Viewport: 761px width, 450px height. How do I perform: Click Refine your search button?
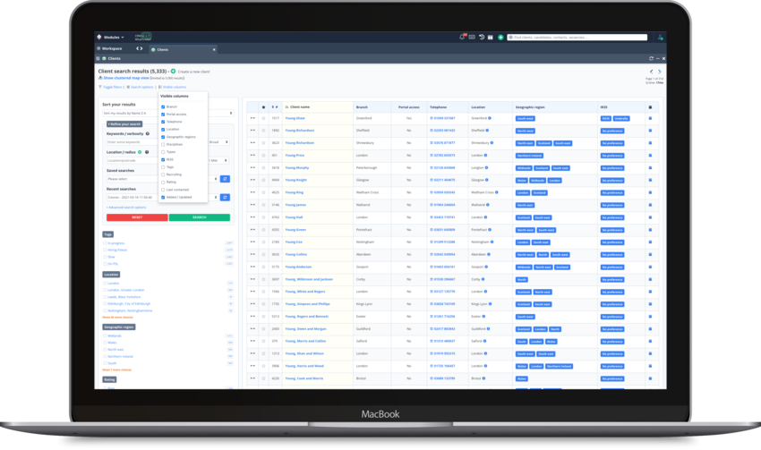click(124, 124)
